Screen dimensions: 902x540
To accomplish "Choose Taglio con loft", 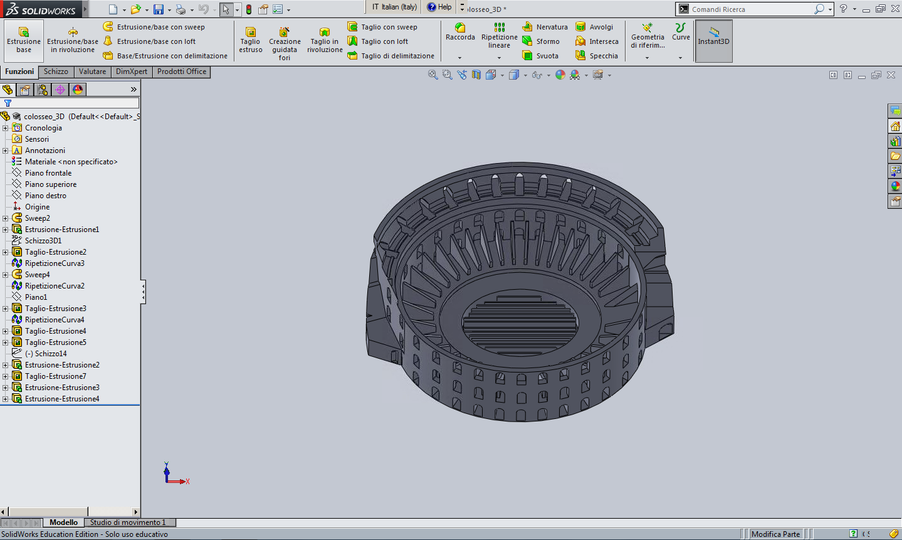I will 378,41.
